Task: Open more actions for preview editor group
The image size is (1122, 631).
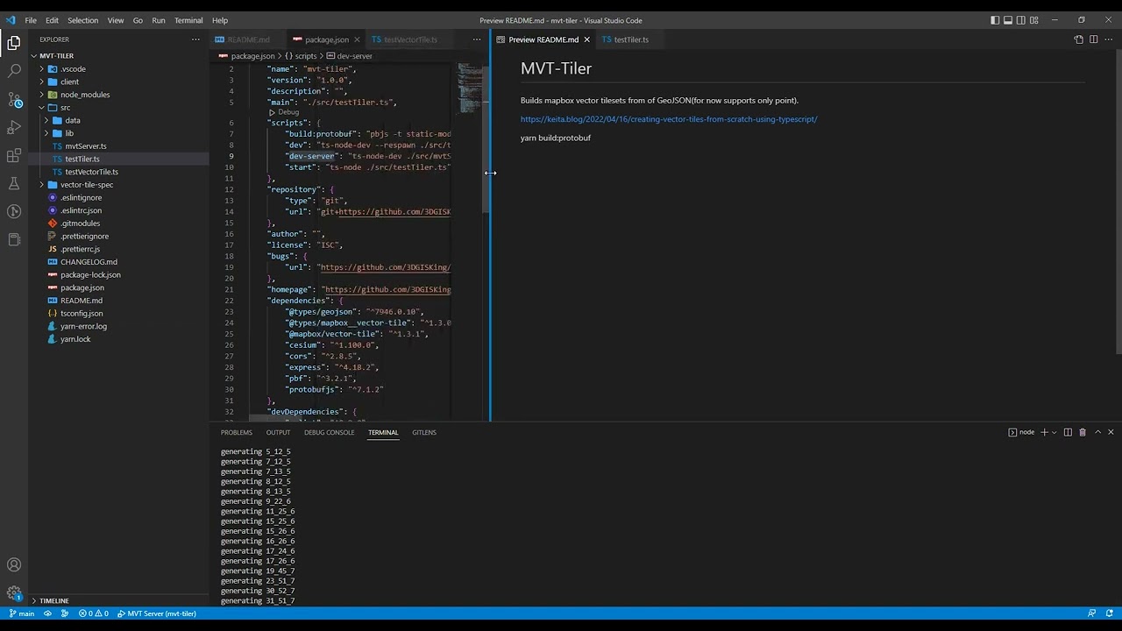Action: pyautogui.click(x=1107, y=39)
